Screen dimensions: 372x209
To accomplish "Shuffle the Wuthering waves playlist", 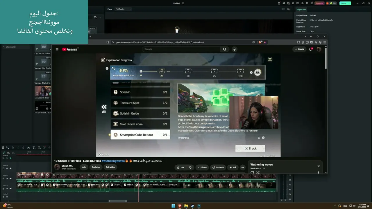I will [x=258, y=172].
